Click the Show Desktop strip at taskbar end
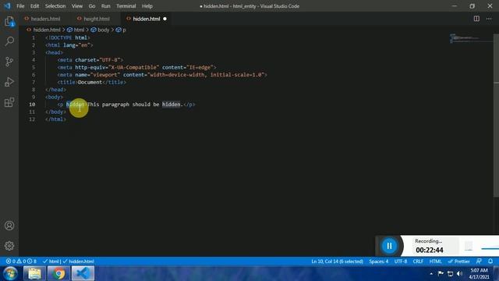Screen dimensions: 499x281 point(497,273)
